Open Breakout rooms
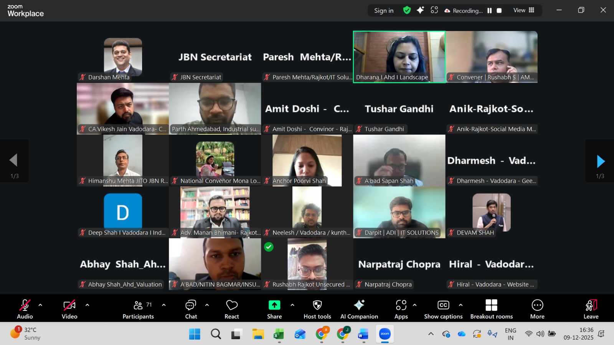Image resolution: width=614 pixels, height=345 pixels. (x=491, y=309)
